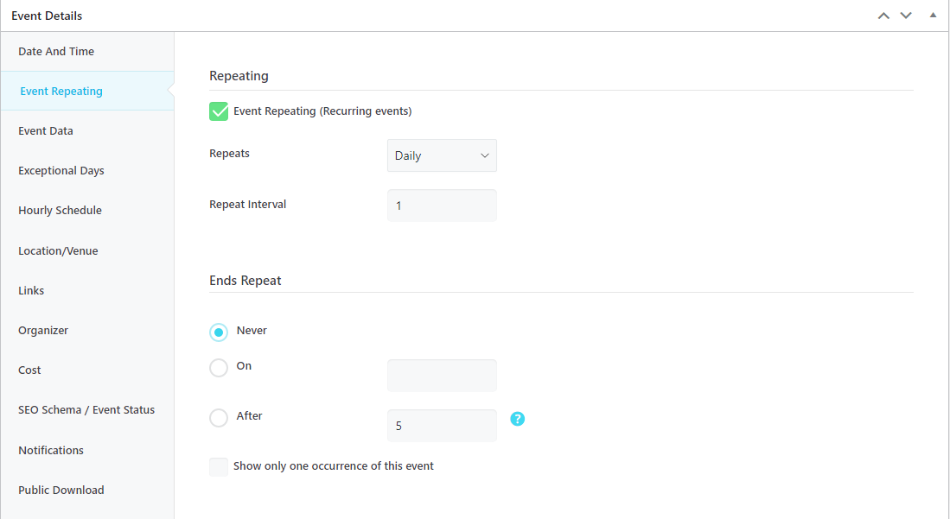950x519 pixels.
Task: Collapse the Event Details panel
Action: [x=933, y=16]
